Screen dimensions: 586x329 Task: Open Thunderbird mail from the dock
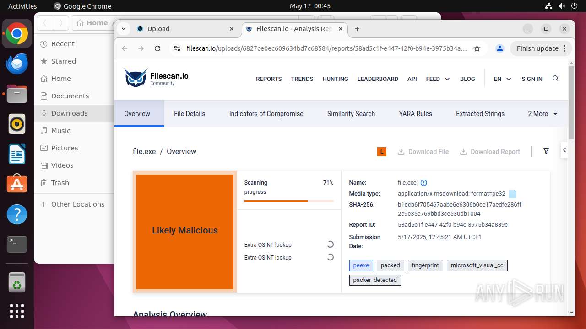coord(17,64)
